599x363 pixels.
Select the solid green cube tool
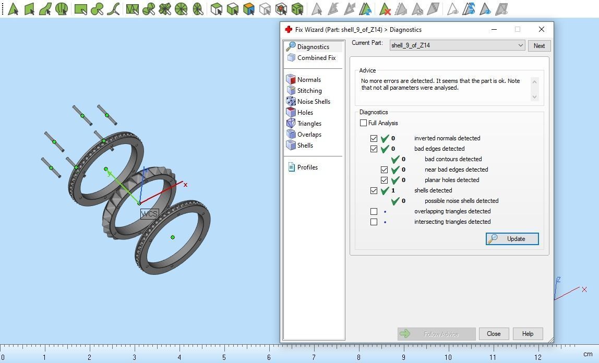pos(297,9)
